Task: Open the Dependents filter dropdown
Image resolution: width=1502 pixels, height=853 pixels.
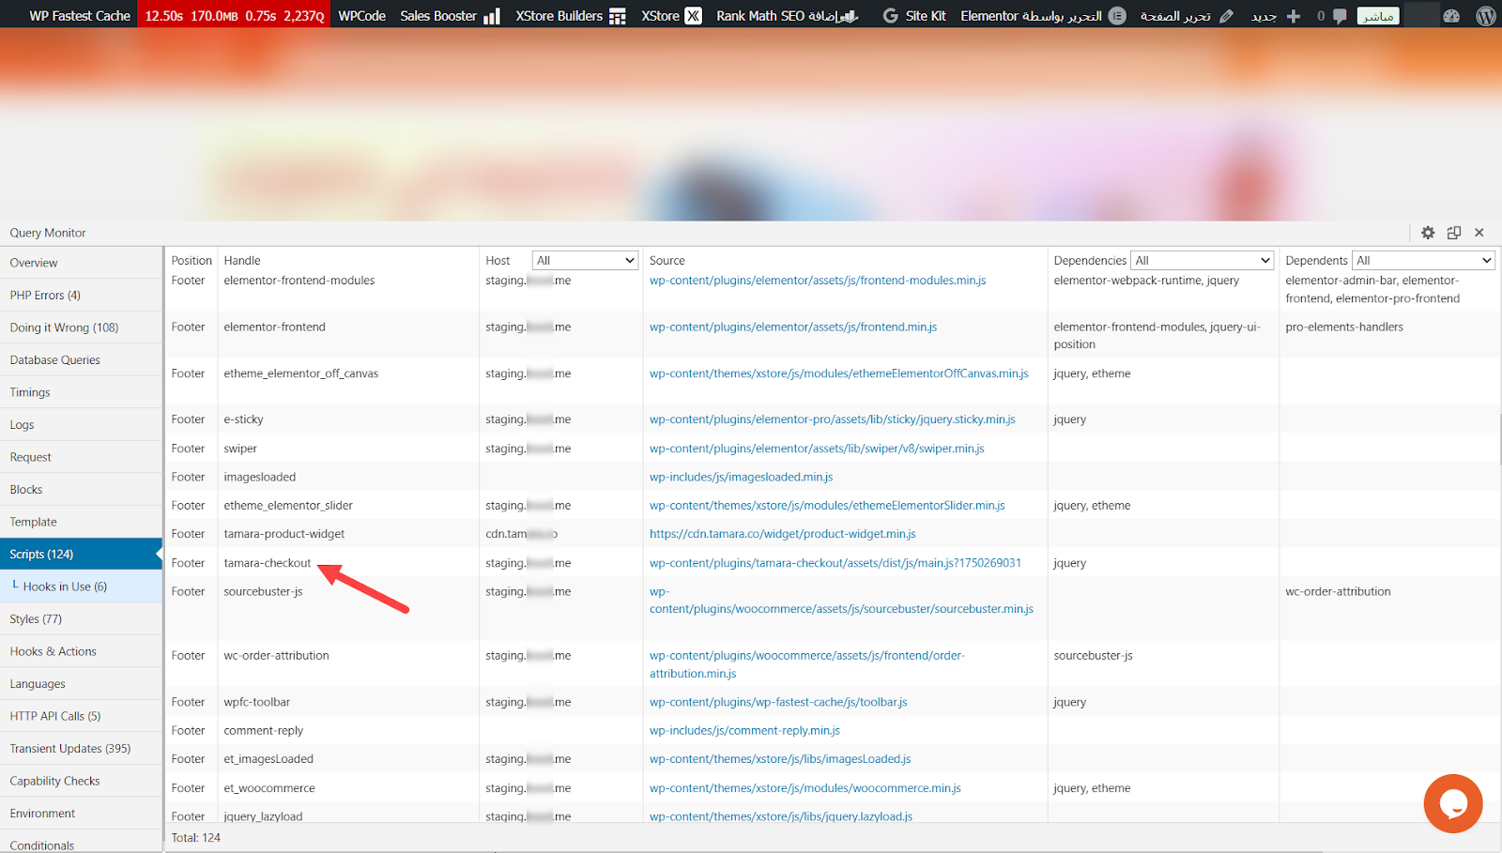Action: coord(1423,261)
